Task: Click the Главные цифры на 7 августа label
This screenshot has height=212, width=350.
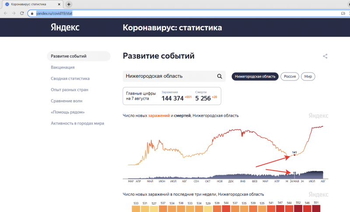Action: [x=141, y=96]
